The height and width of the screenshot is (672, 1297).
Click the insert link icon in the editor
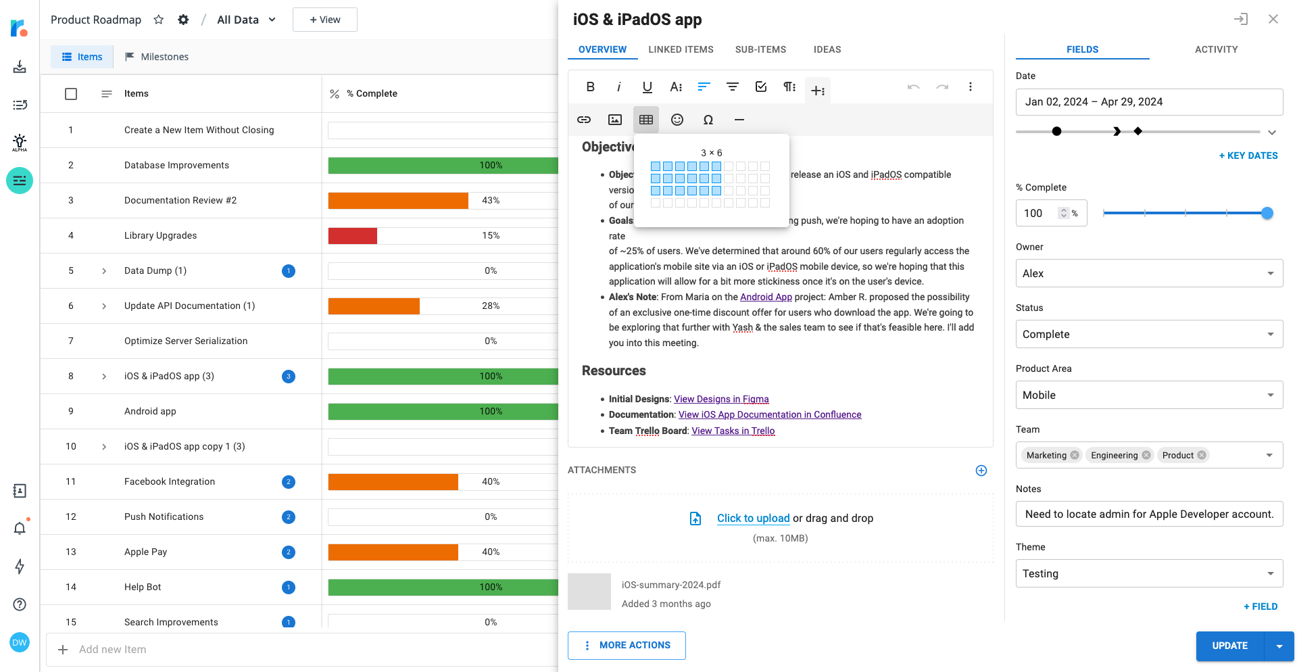point(584,120)
